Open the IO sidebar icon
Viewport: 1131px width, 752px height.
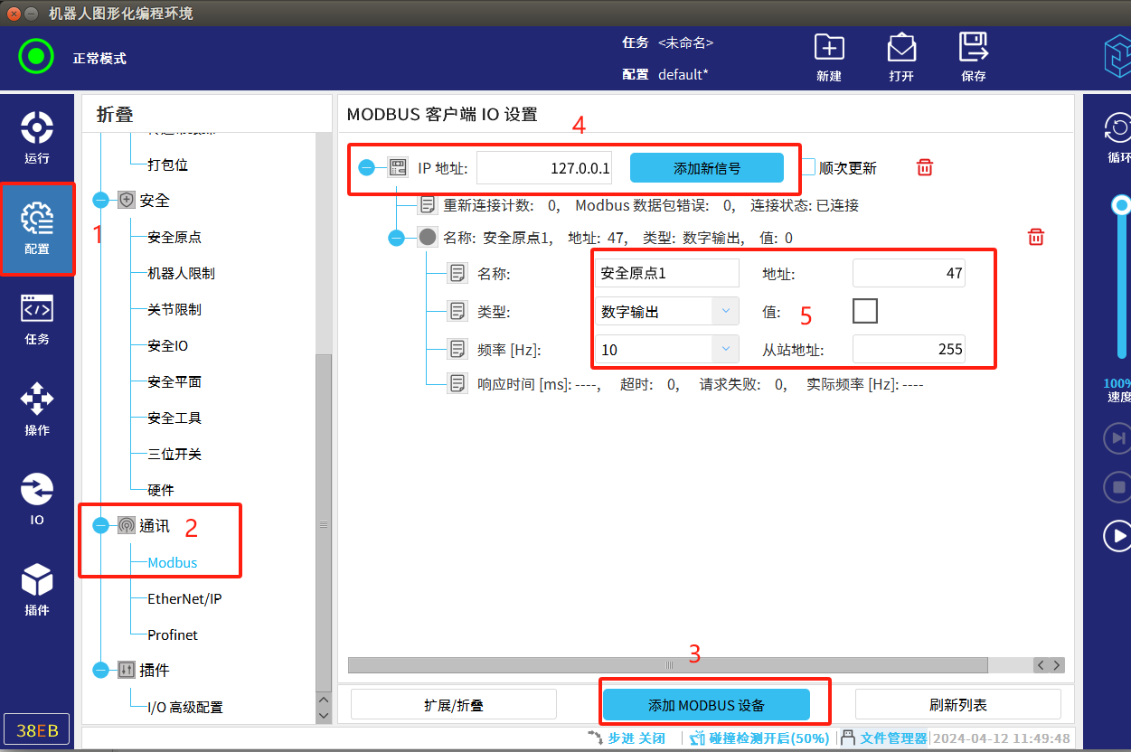pos(37,499)
